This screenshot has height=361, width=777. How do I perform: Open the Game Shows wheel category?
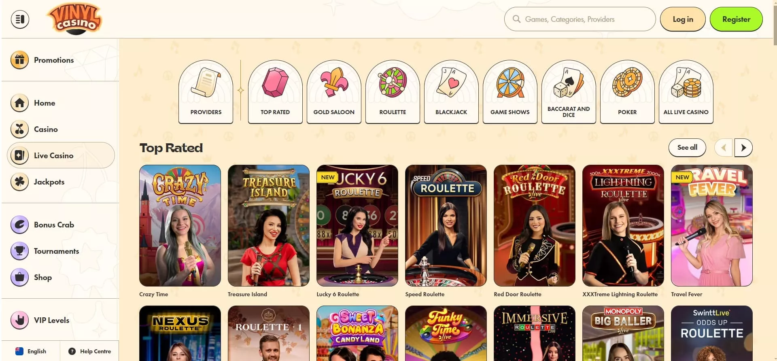click(510, 92)
